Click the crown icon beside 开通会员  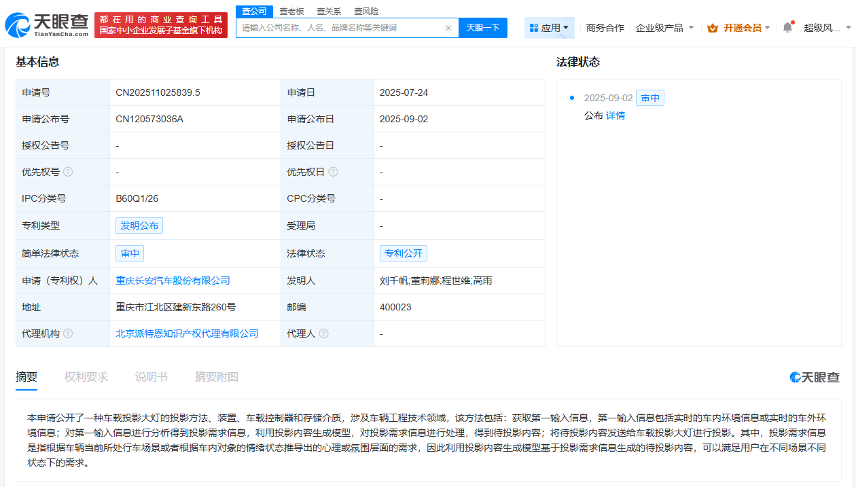tap(712, 28)
